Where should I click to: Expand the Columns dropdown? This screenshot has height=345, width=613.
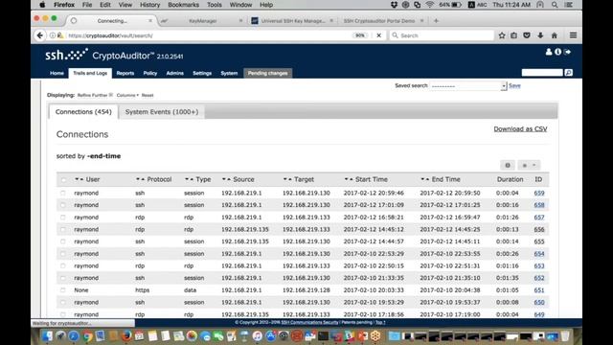[x=127, y=95]
